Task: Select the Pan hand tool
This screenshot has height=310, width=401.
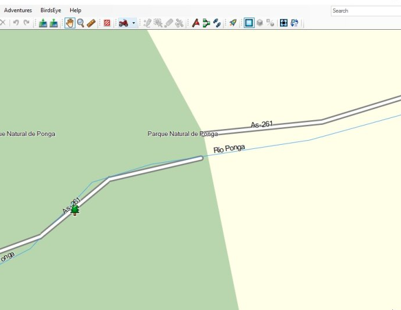Action: coord(70,23)
